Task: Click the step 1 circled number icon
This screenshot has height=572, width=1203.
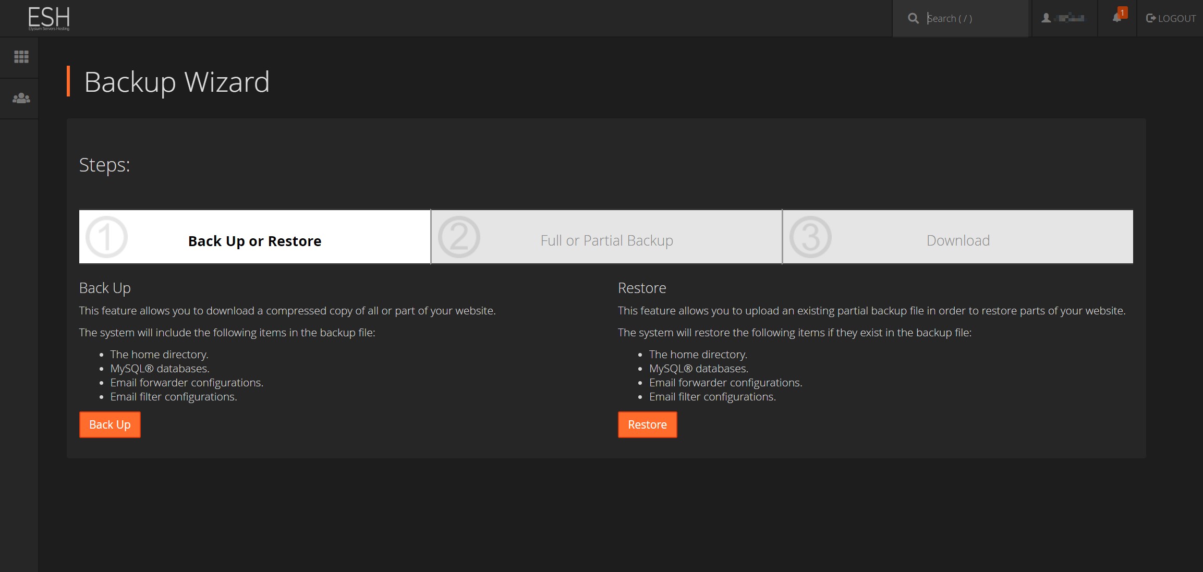Action: coord(106,237)
